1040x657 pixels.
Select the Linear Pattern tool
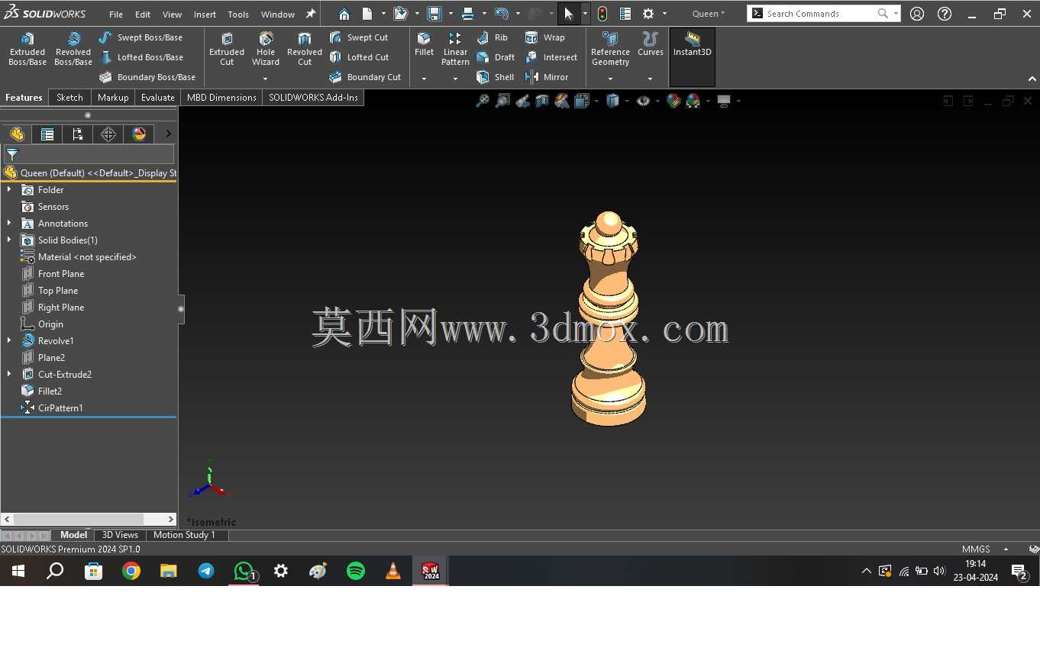click(455, 50)
